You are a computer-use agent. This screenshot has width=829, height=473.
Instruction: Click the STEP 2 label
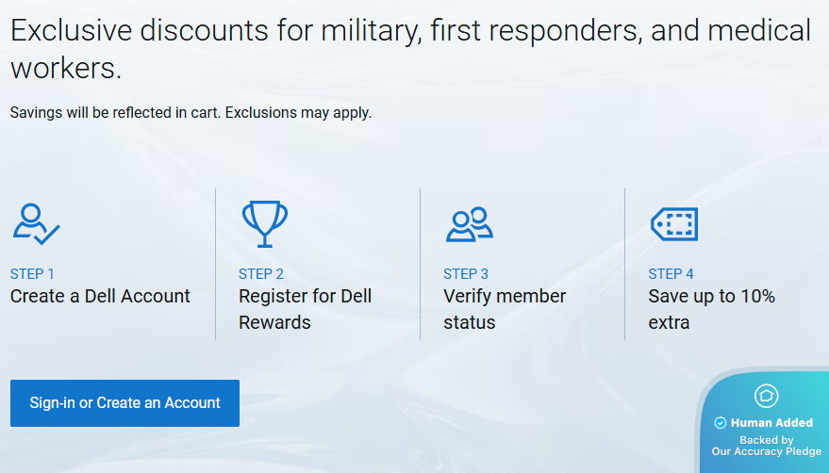pos(261,274)
